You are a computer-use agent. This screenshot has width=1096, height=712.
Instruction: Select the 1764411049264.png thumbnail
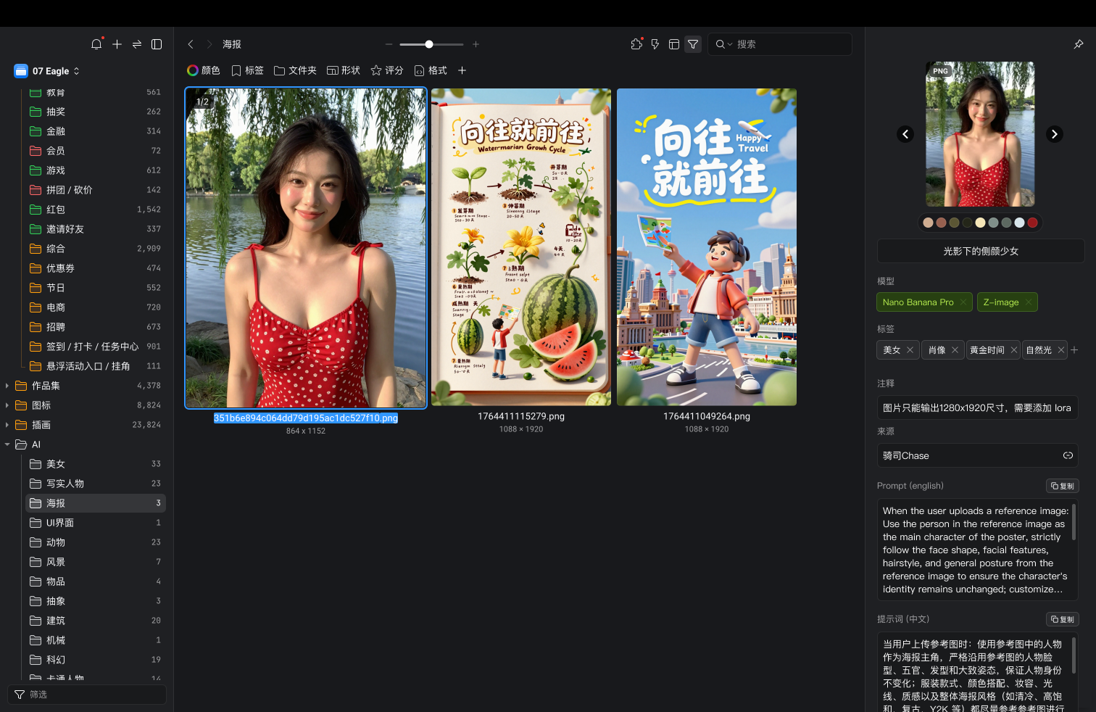pos(706,247)
